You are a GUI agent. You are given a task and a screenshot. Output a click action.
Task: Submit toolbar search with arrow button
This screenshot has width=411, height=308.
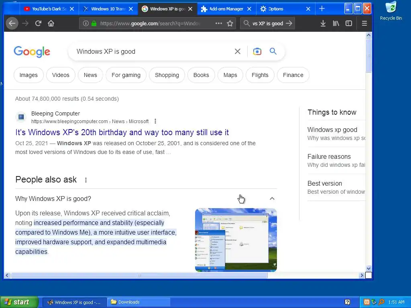point(289,23)
